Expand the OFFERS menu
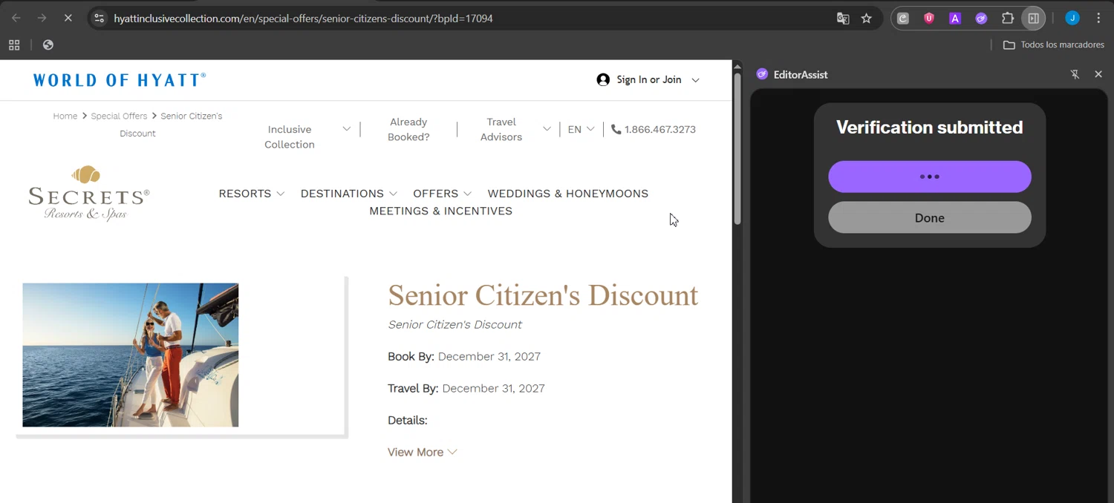1114x503 pixels. (442, 194)
